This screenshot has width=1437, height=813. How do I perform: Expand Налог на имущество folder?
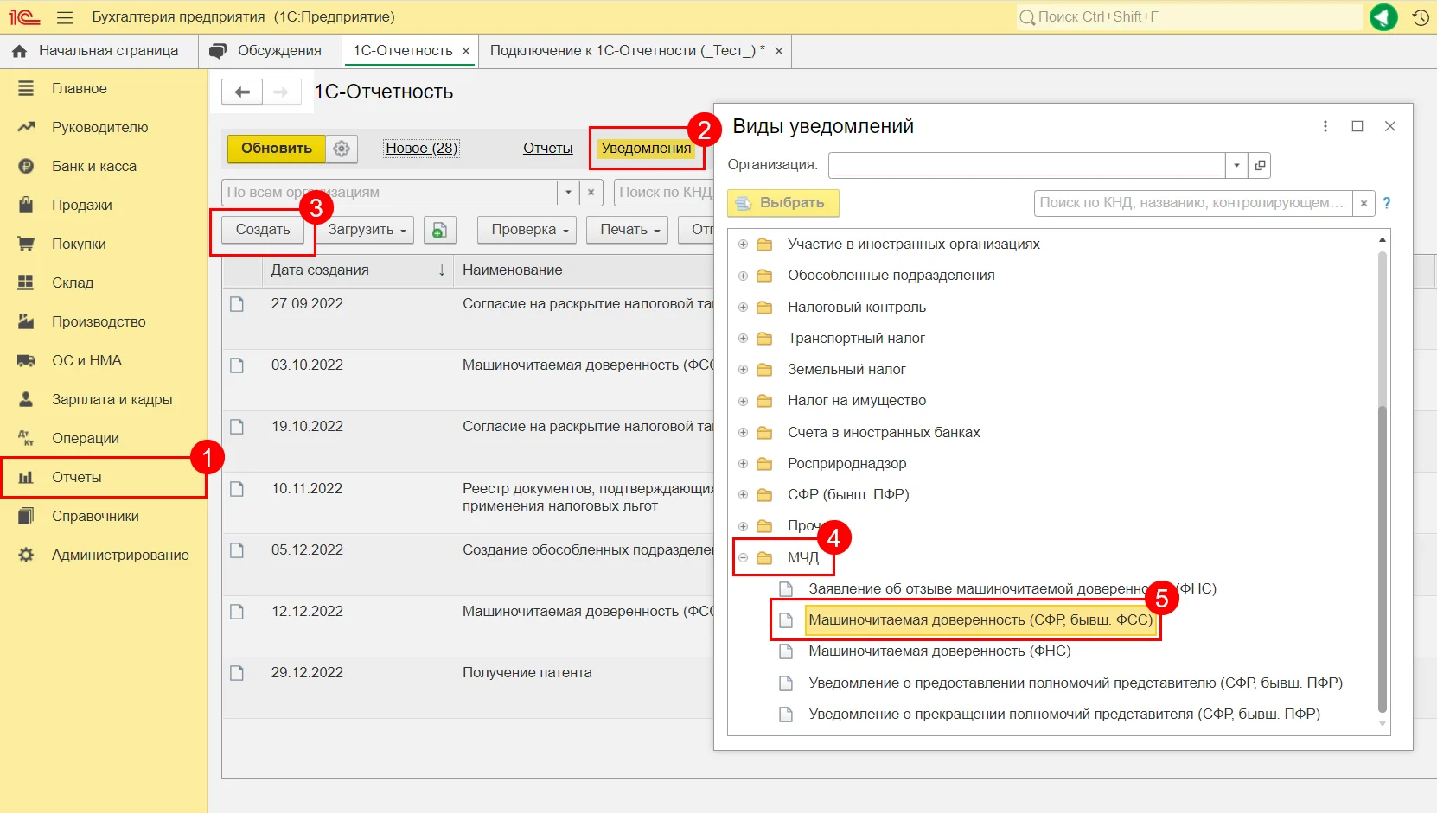point(743,401)
